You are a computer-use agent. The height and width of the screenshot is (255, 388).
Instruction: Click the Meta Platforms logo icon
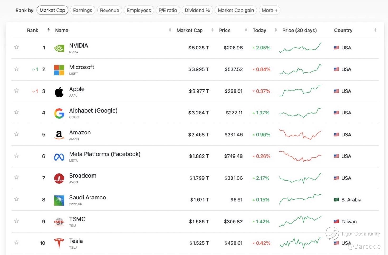pyautogui.click(x=59, y=157)
